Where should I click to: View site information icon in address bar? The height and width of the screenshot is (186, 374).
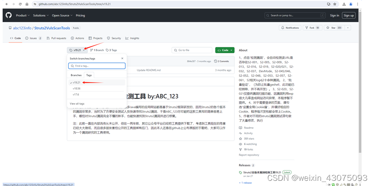[35, 4]
